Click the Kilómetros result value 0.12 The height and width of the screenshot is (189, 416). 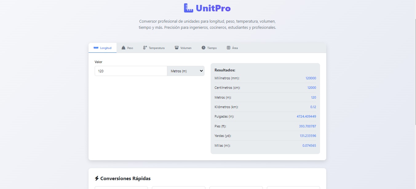313,107
